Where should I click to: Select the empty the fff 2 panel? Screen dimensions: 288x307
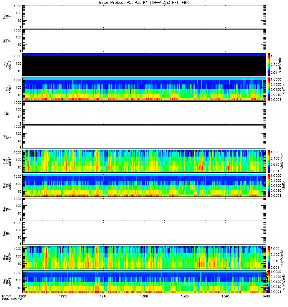coord(144,233)
